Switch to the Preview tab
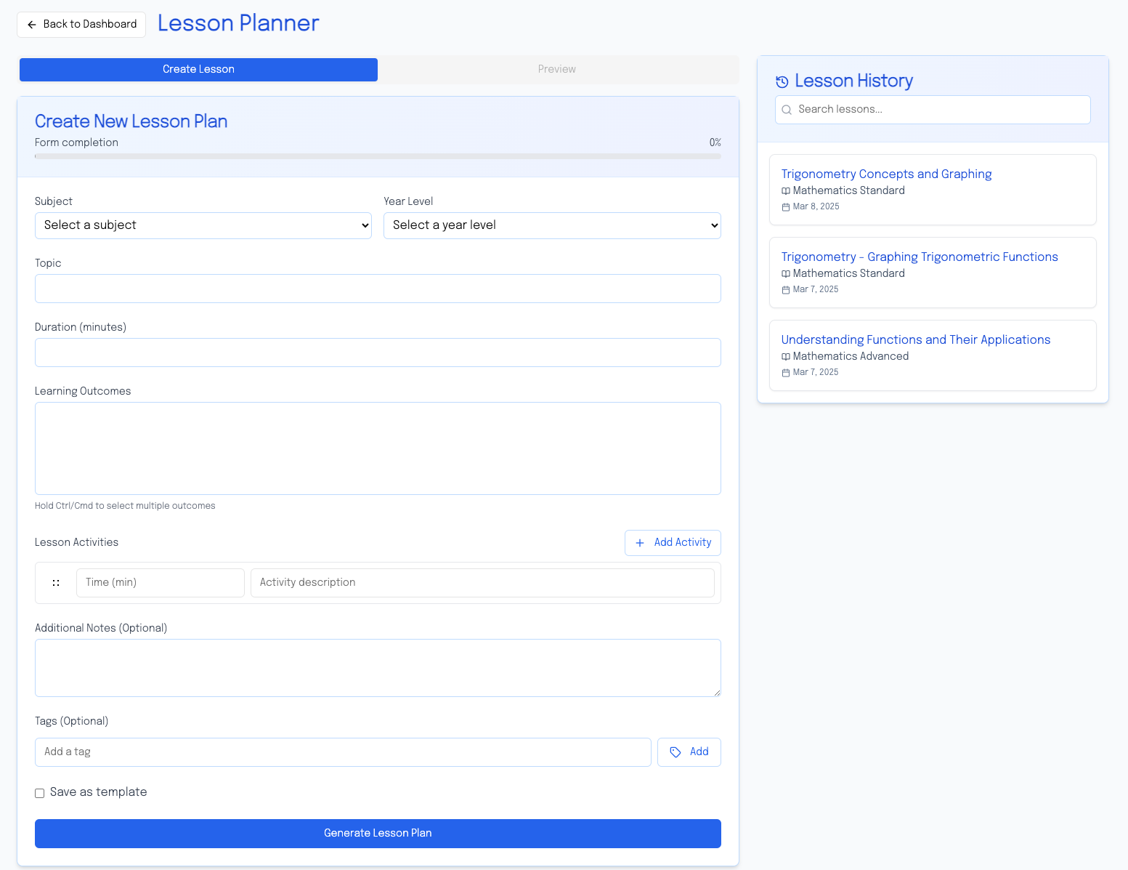 click(556, 69)
